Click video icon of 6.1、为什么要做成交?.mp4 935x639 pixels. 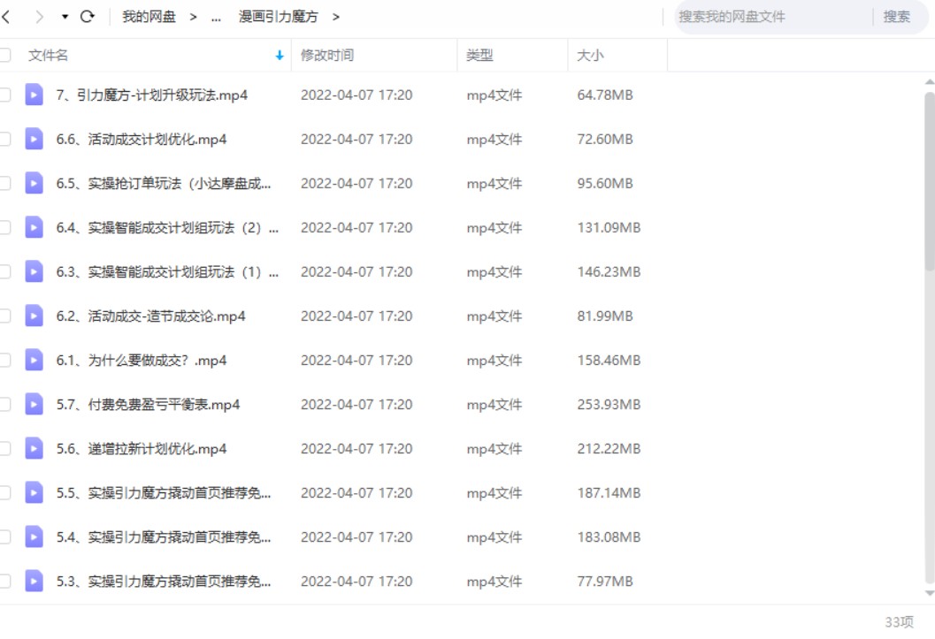tap(34, 361)
